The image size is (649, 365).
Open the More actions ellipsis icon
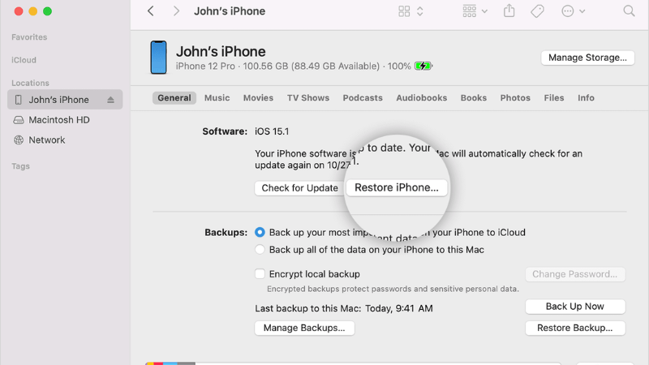pyautogui.click(x=567, y=11)
